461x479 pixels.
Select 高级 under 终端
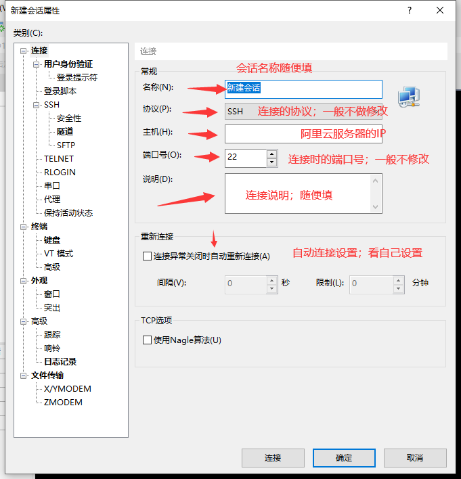tap(52, 267)
